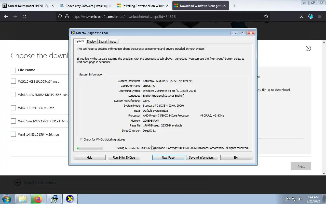Click the Help button in DxDiag
The image size is (326, 204).
(89, 158)
